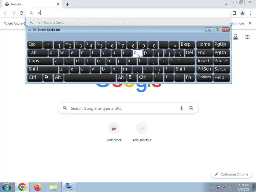Click the Enter key on on-screen keyboard
The width and height of the screenshot is (256, 192).
point(182,61)
